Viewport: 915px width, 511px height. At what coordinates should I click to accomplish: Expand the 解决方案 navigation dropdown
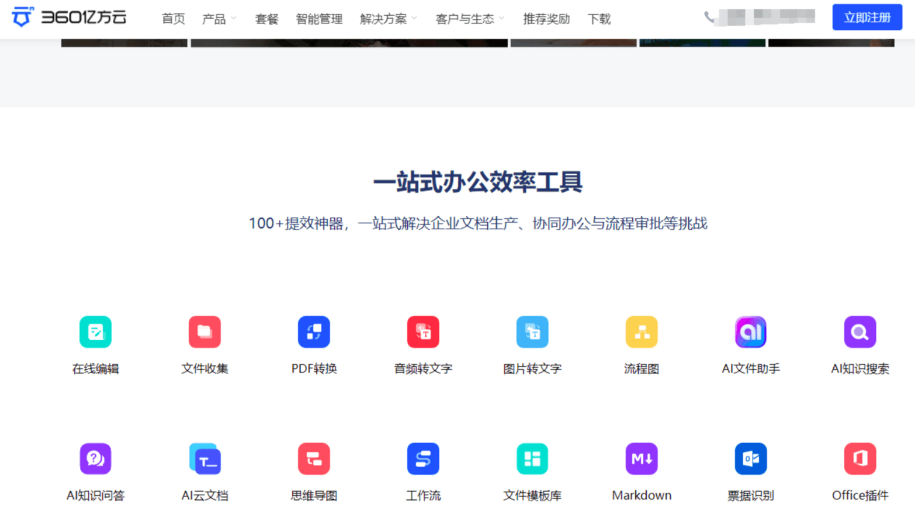click(x=389, y=19)
